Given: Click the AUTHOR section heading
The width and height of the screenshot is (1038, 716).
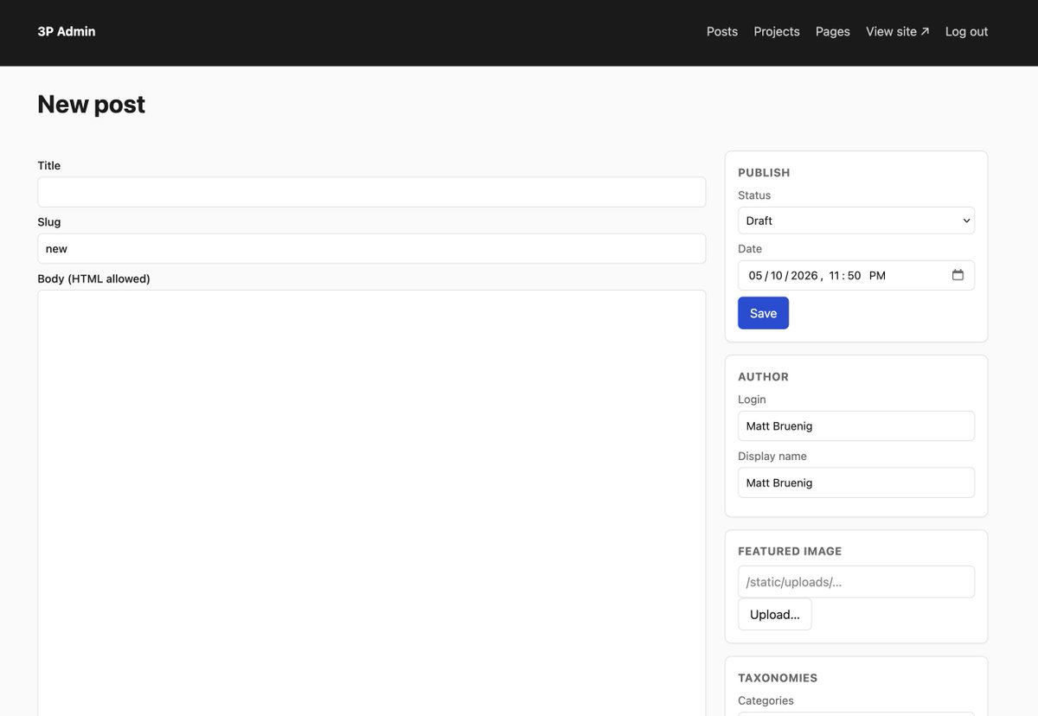Looking at the screenshot, I should pos(763,376).
